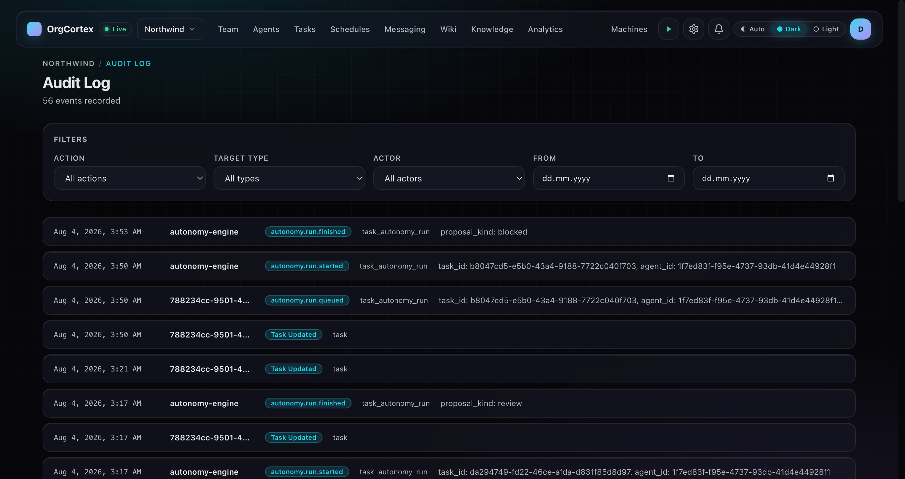Switch theme to Dark

point(789,29)
